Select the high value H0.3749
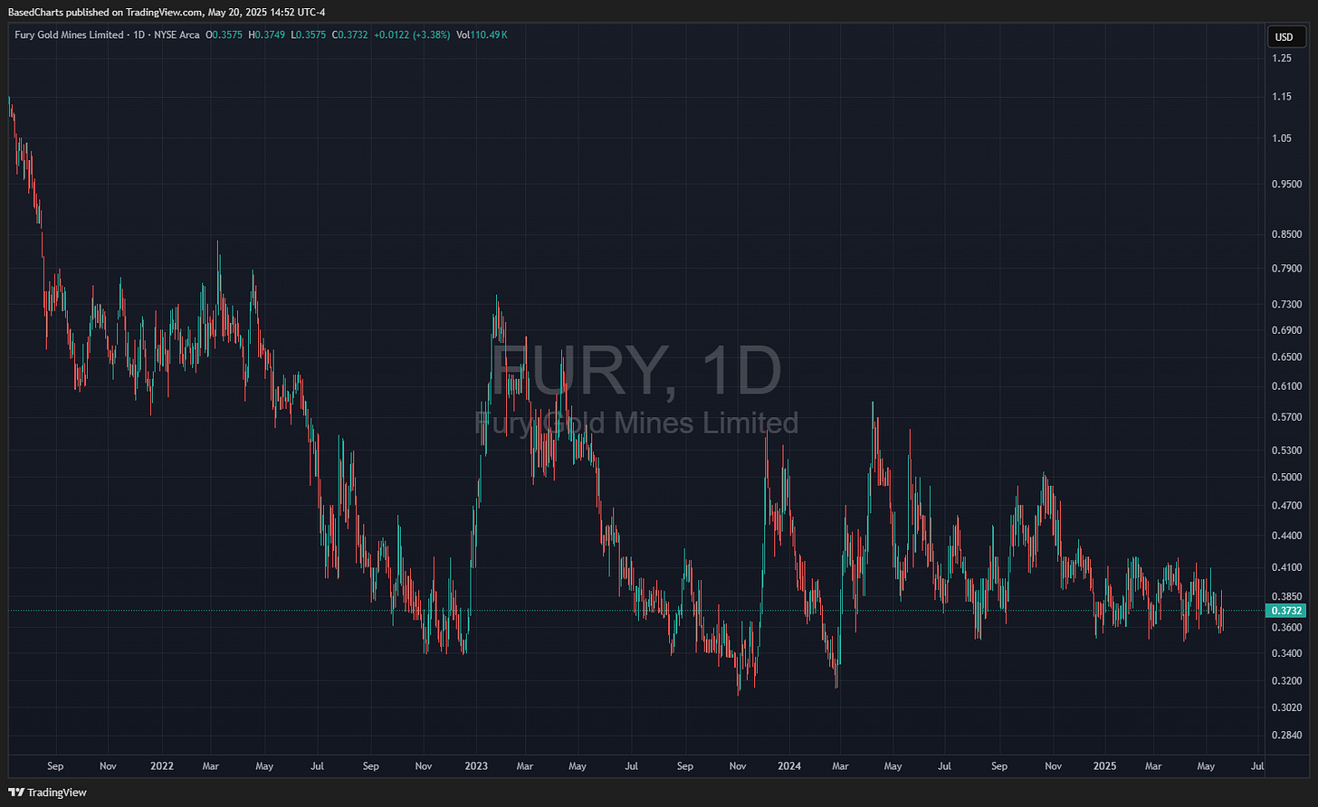This screenshot has width=1318, height=807. tap(269, 34)
